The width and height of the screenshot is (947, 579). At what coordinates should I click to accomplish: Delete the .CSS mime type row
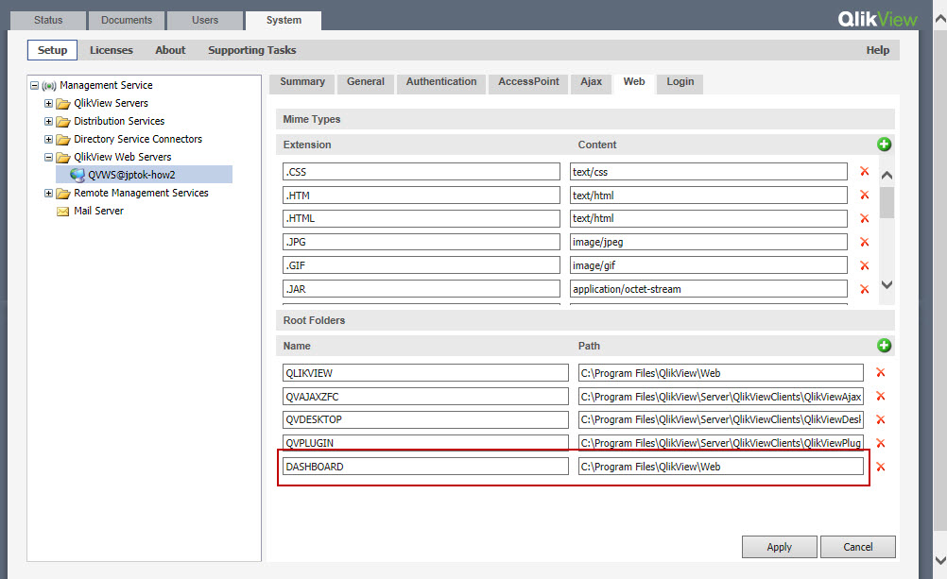pyautogui.click(x=864, y=172)
